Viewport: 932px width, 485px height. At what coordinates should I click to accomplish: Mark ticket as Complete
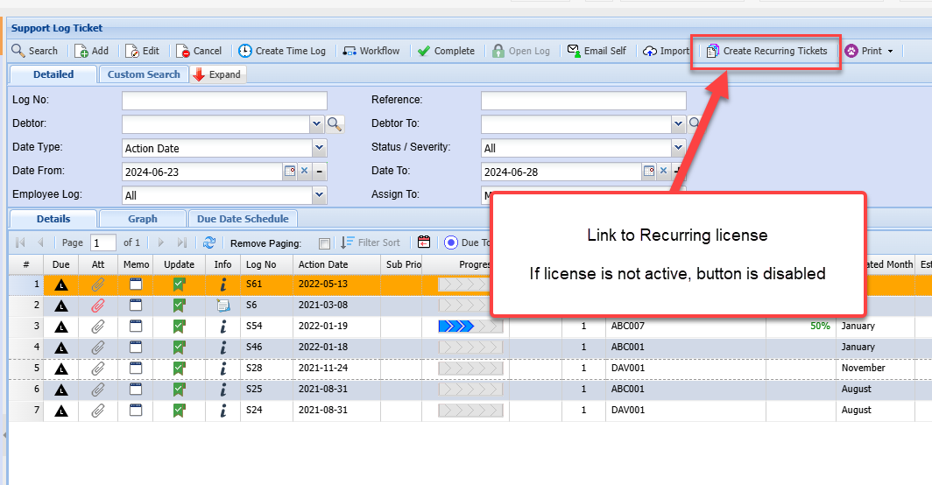pyautogui.click(x=446, y=51)
